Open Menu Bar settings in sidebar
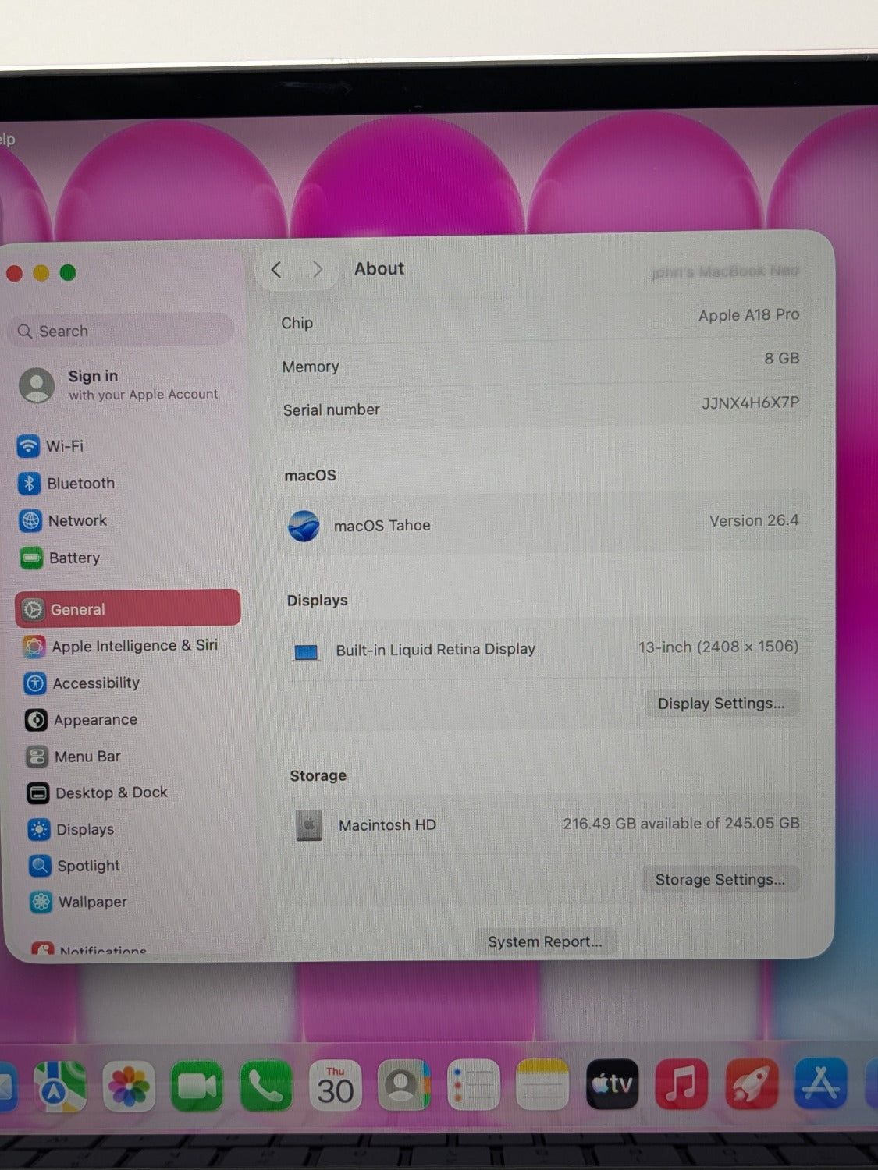Screen dimensions: 878x1170 click(x=73, y=757)
